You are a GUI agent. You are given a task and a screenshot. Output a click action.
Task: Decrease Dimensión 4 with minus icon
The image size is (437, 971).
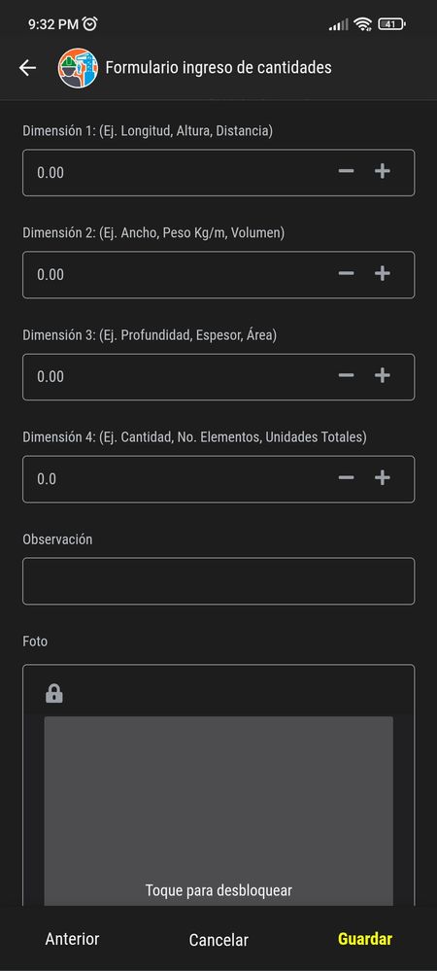[x=346, y=478]
